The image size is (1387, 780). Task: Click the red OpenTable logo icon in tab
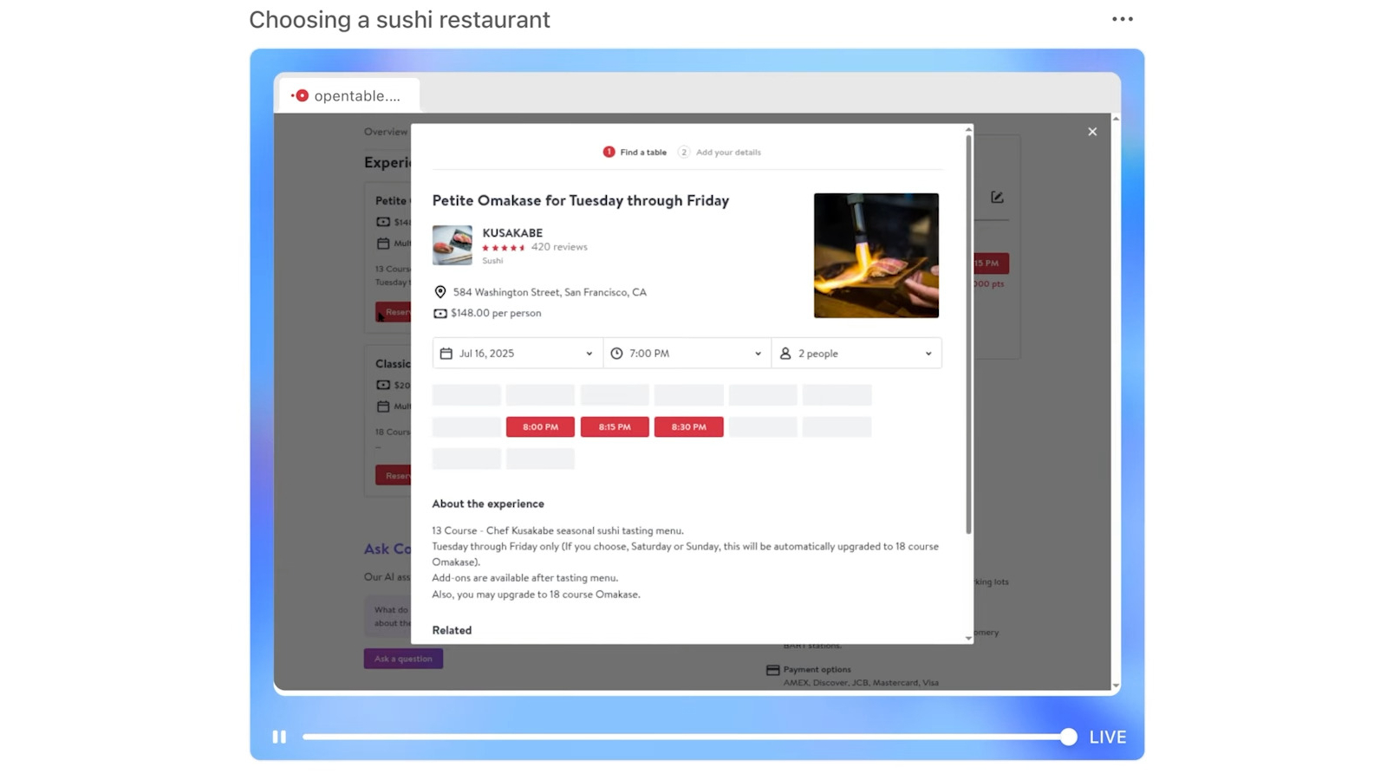coord(301,95)
